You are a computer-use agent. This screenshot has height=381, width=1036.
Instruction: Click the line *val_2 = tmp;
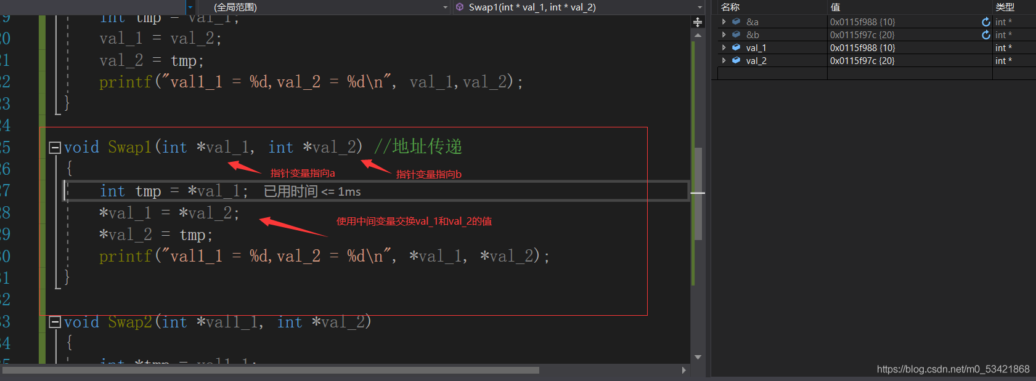tap(156, 235)
